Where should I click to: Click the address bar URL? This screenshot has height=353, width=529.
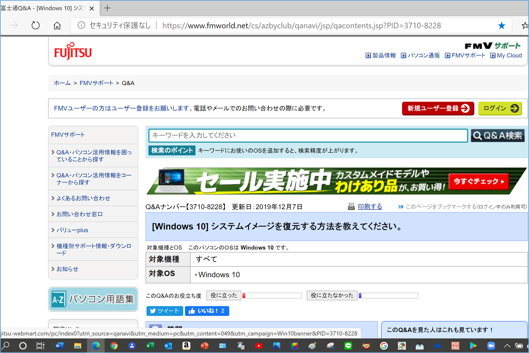point(301,26)
